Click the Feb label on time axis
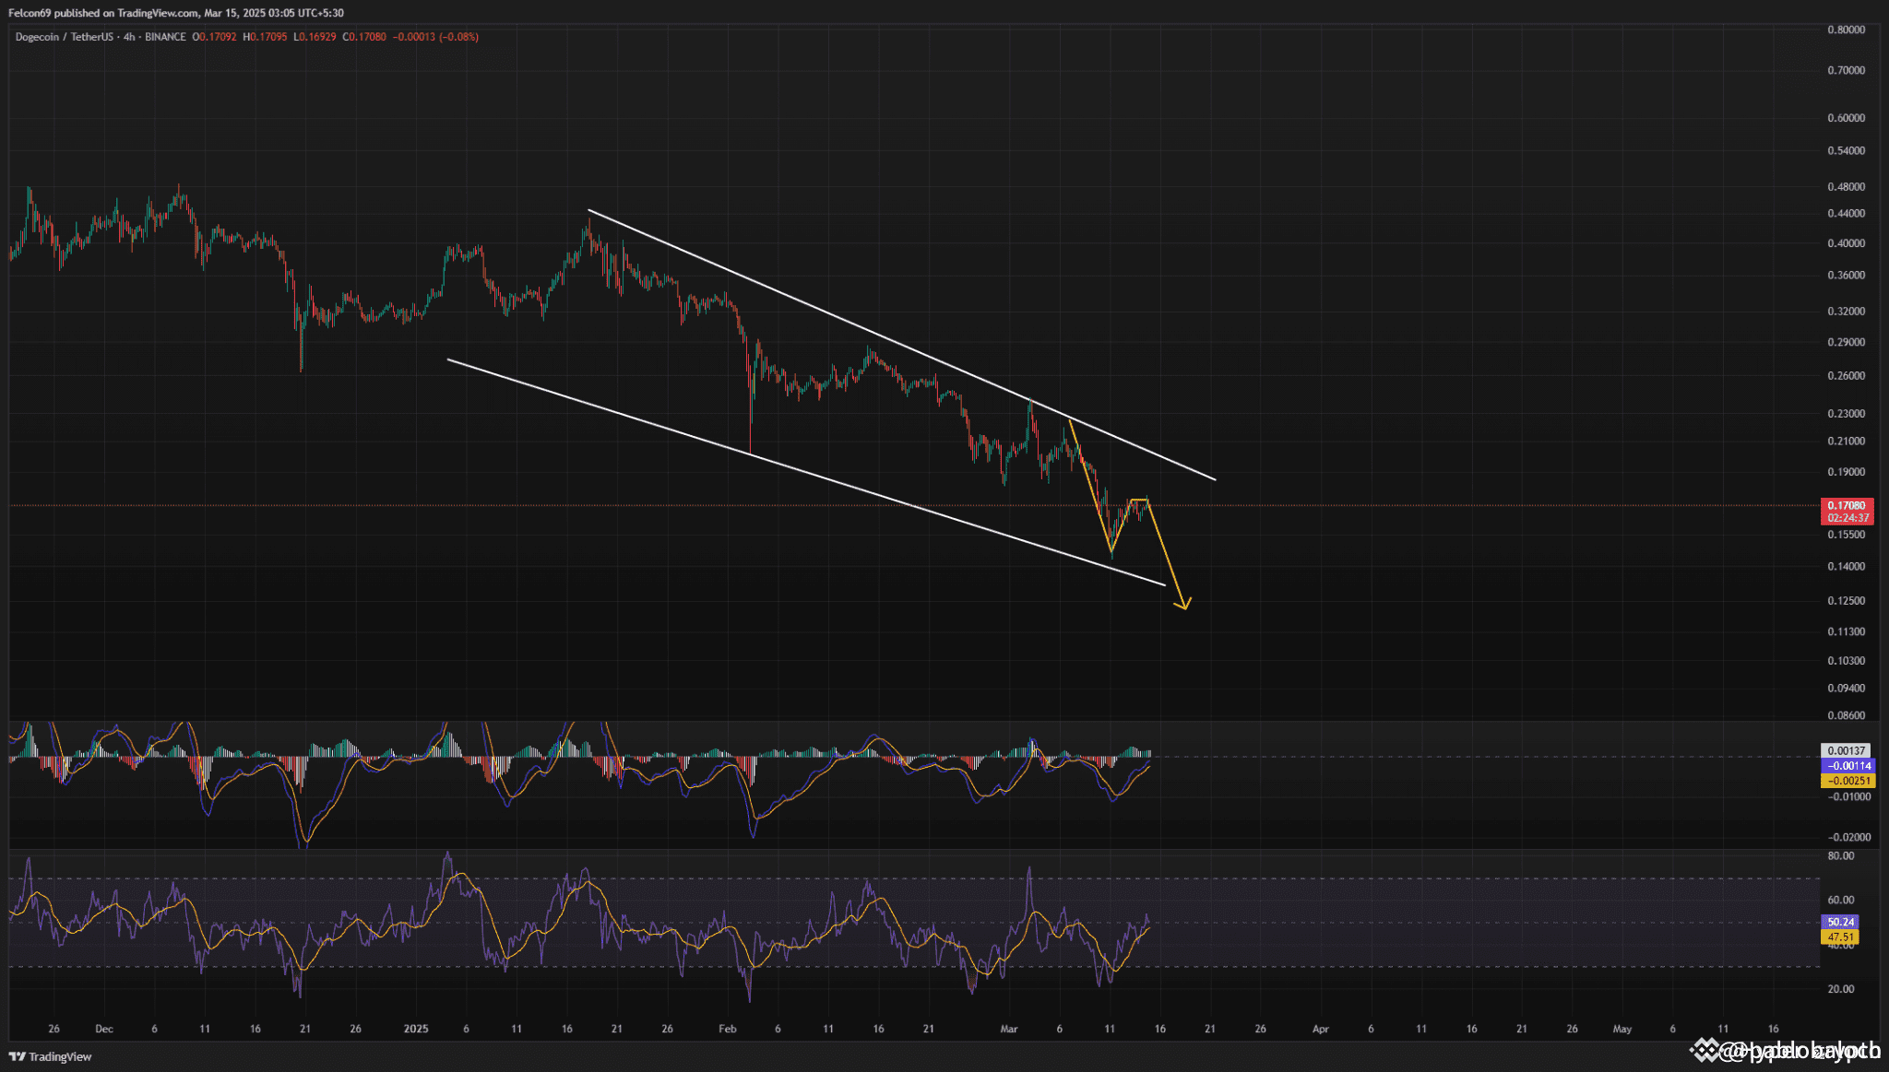The height and width of the screenshot is (1072, 1889). click(728, 1029)
